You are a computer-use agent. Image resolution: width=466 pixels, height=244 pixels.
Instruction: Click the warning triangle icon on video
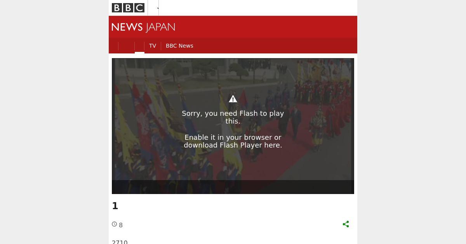coord(233,99)
